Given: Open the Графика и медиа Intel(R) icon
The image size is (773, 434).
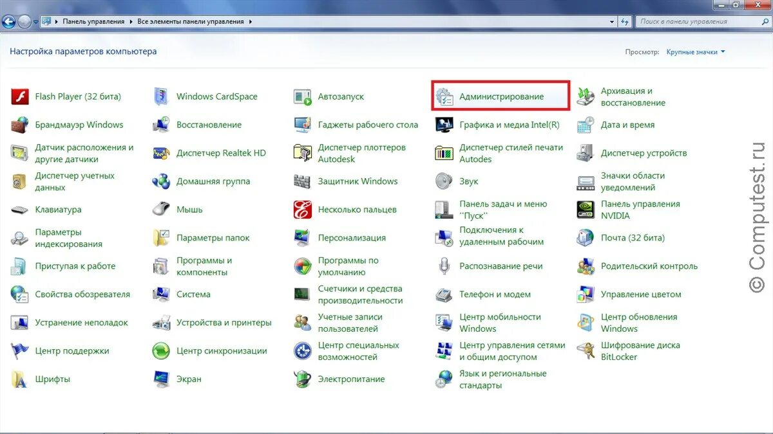Looking at the screenshot, I should [444, 125].
